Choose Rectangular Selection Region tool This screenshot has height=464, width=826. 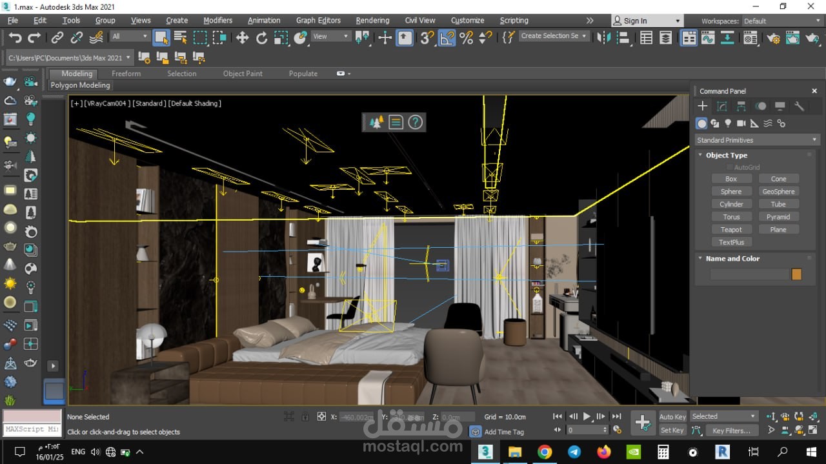tap(201, 37)
